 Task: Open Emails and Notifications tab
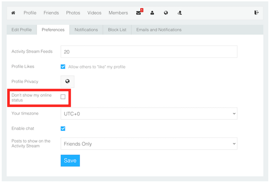coord(159,30)
